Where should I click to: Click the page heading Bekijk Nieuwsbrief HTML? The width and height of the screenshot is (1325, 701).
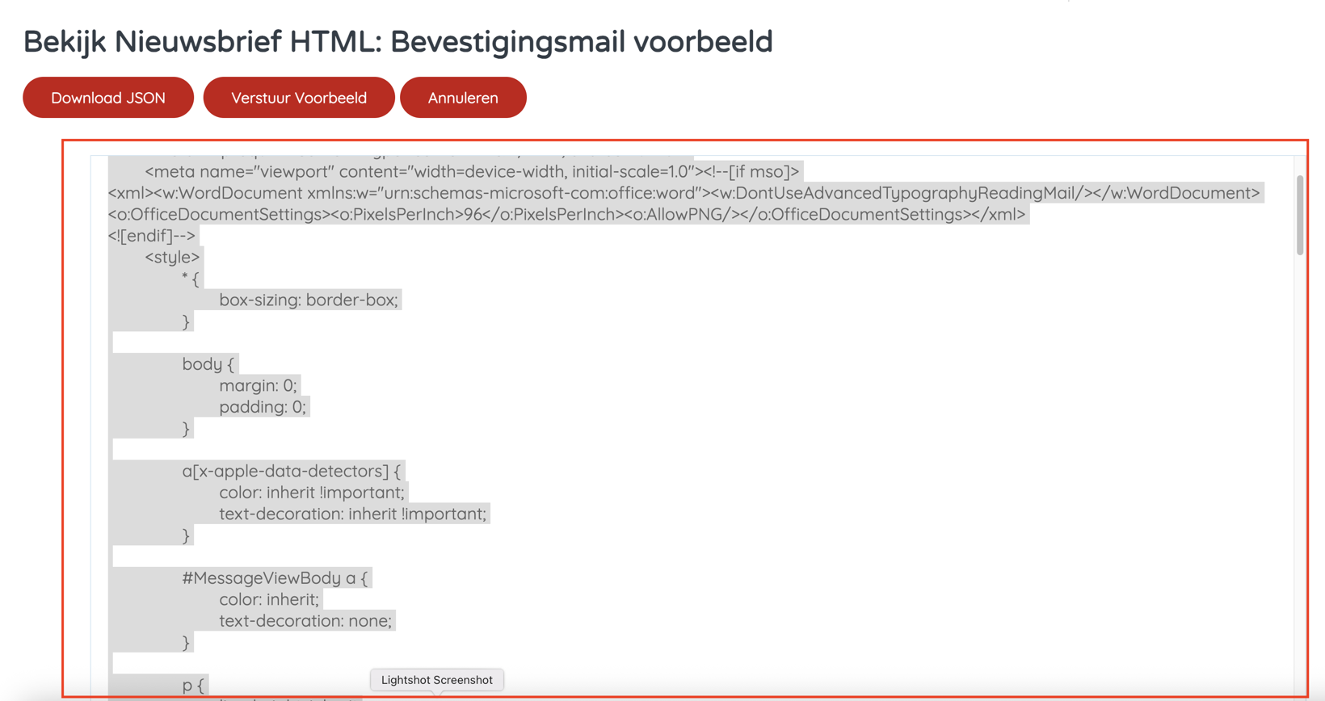pos(397,41)
